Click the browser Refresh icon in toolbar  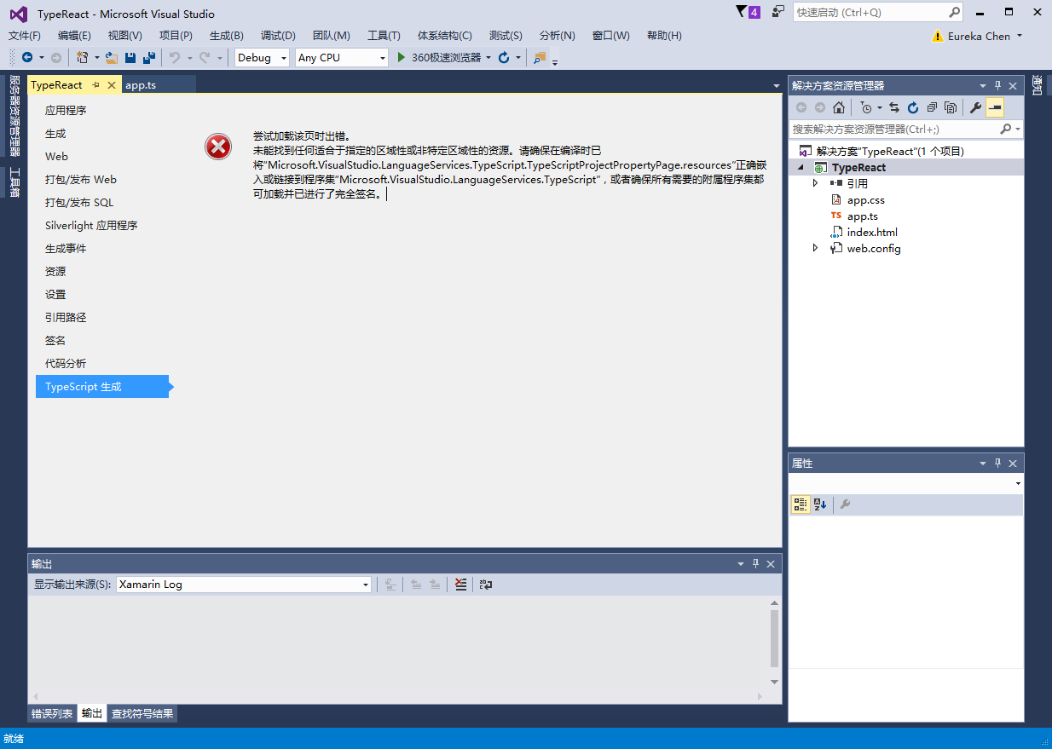point(504,58)
